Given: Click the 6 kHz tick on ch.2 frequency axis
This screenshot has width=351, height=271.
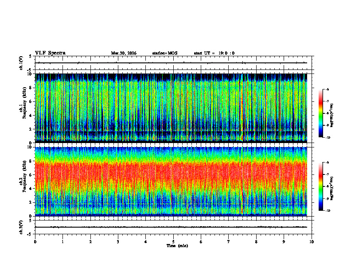Looking at the screenshot, I should point(31,175).
